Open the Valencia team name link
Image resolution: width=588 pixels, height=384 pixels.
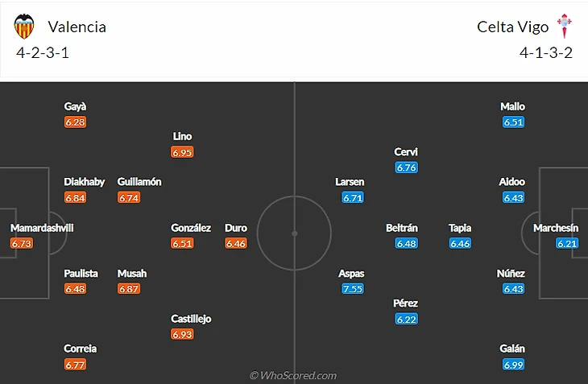point(77,27)
